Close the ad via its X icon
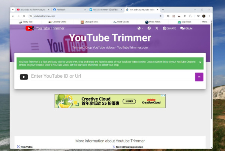 pos(165,95)
